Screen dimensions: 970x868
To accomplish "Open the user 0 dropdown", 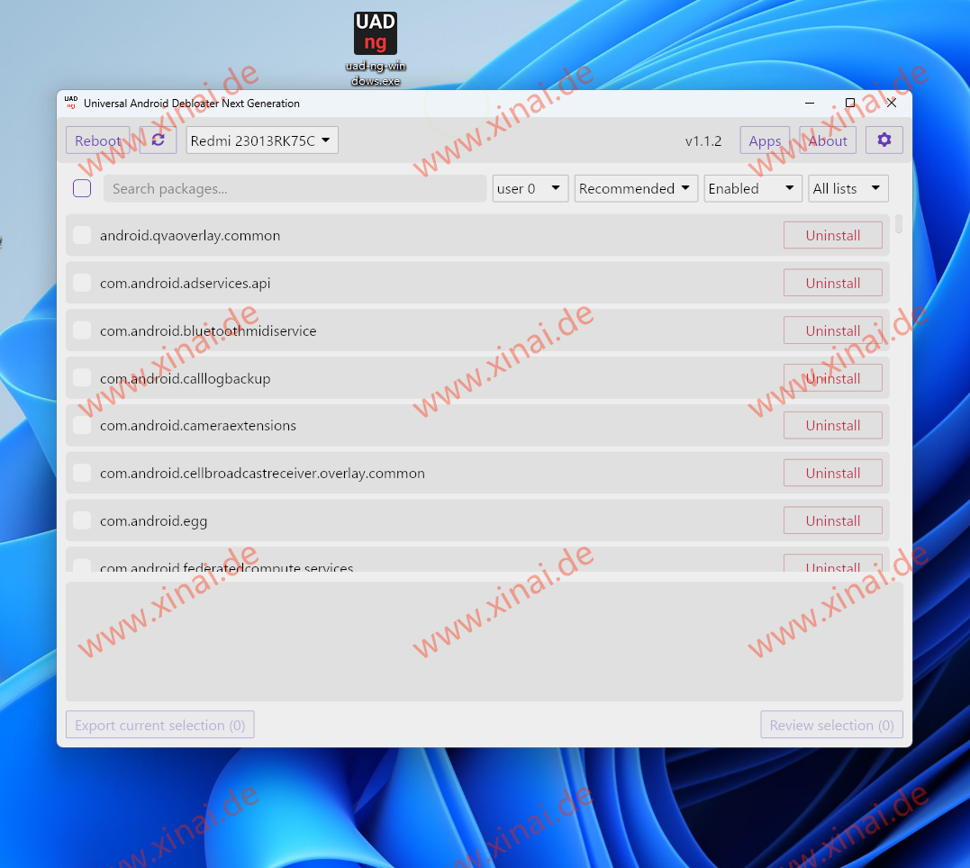I will pos(530,189).
